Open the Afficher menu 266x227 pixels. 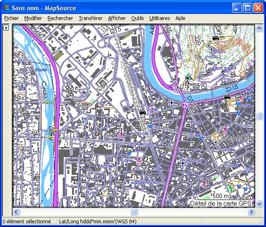117,18
